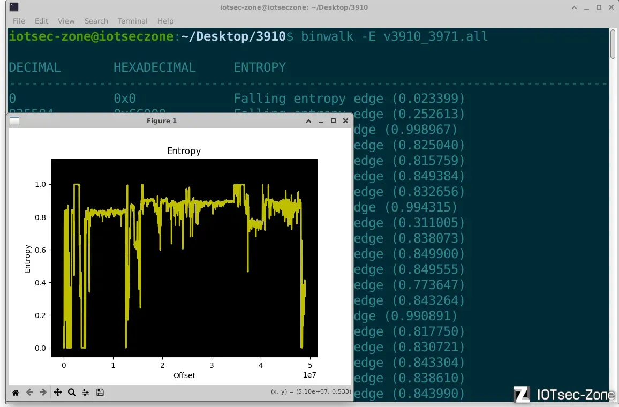Open the Terminal menu

[x=133, y=21]
